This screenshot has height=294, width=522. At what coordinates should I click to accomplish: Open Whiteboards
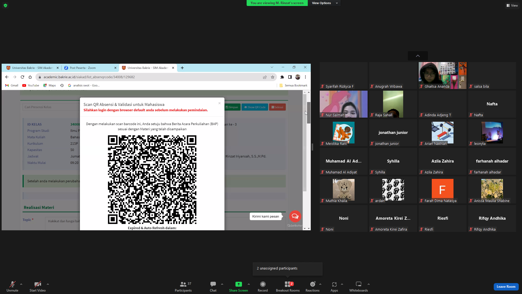click(359, 286)
